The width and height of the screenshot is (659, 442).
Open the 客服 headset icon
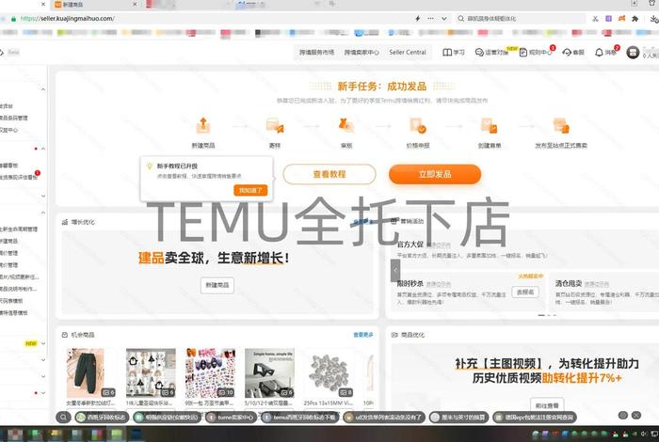pyautogui.click(x=567, y=53)
